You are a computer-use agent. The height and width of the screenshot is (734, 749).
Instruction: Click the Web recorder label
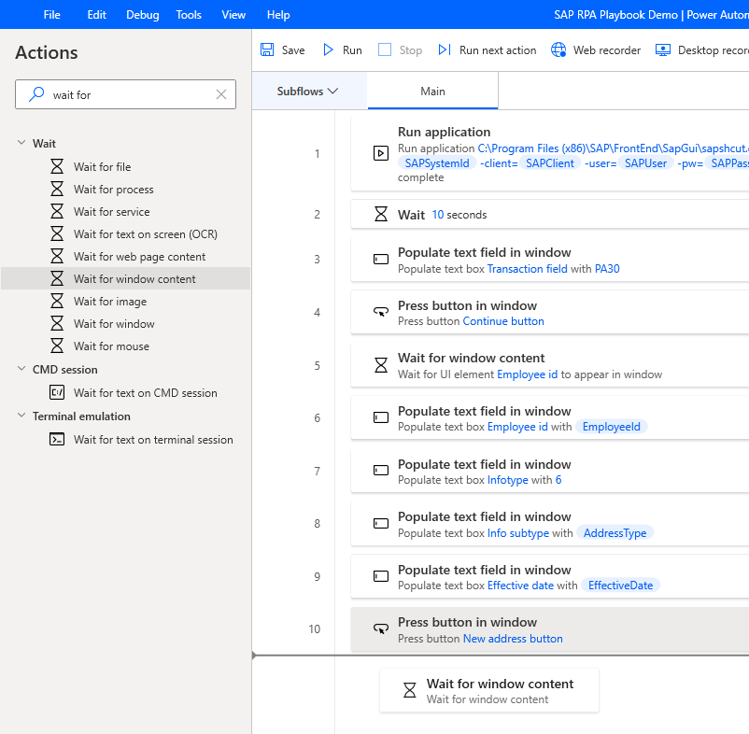click(607, 50)
